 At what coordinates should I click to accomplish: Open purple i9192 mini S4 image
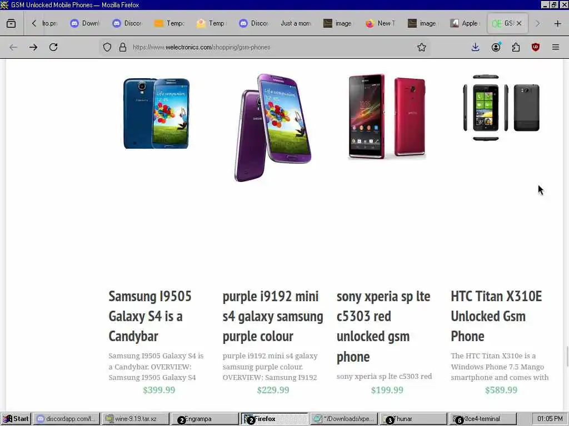pos(273,128)
